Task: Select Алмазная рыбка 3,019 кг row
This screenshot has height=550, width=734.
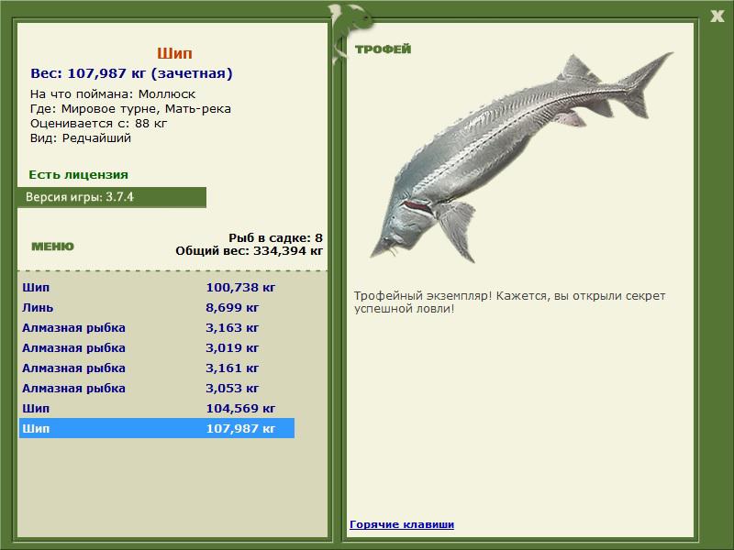Action: tap(157, 347)
